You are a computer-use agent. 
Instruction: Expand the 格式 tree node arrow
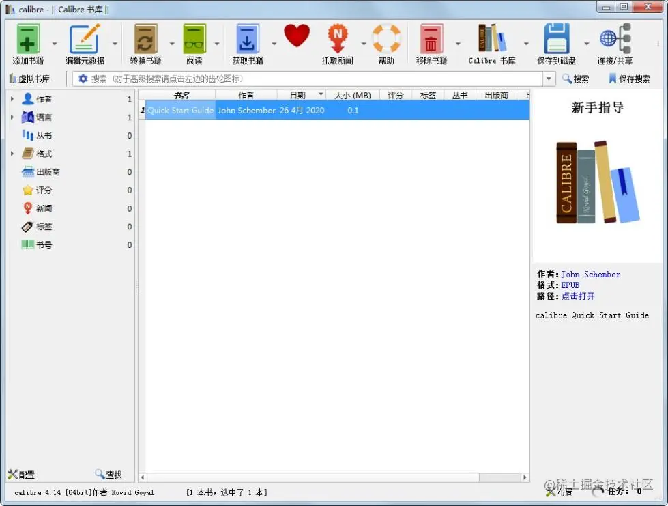click(x=12, y=154)
